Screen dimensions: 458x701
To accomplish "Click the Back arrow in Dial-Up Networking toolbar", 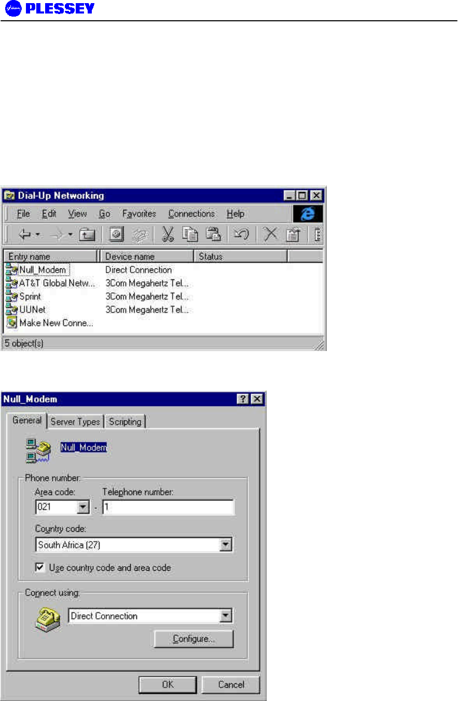I will 24,235.
